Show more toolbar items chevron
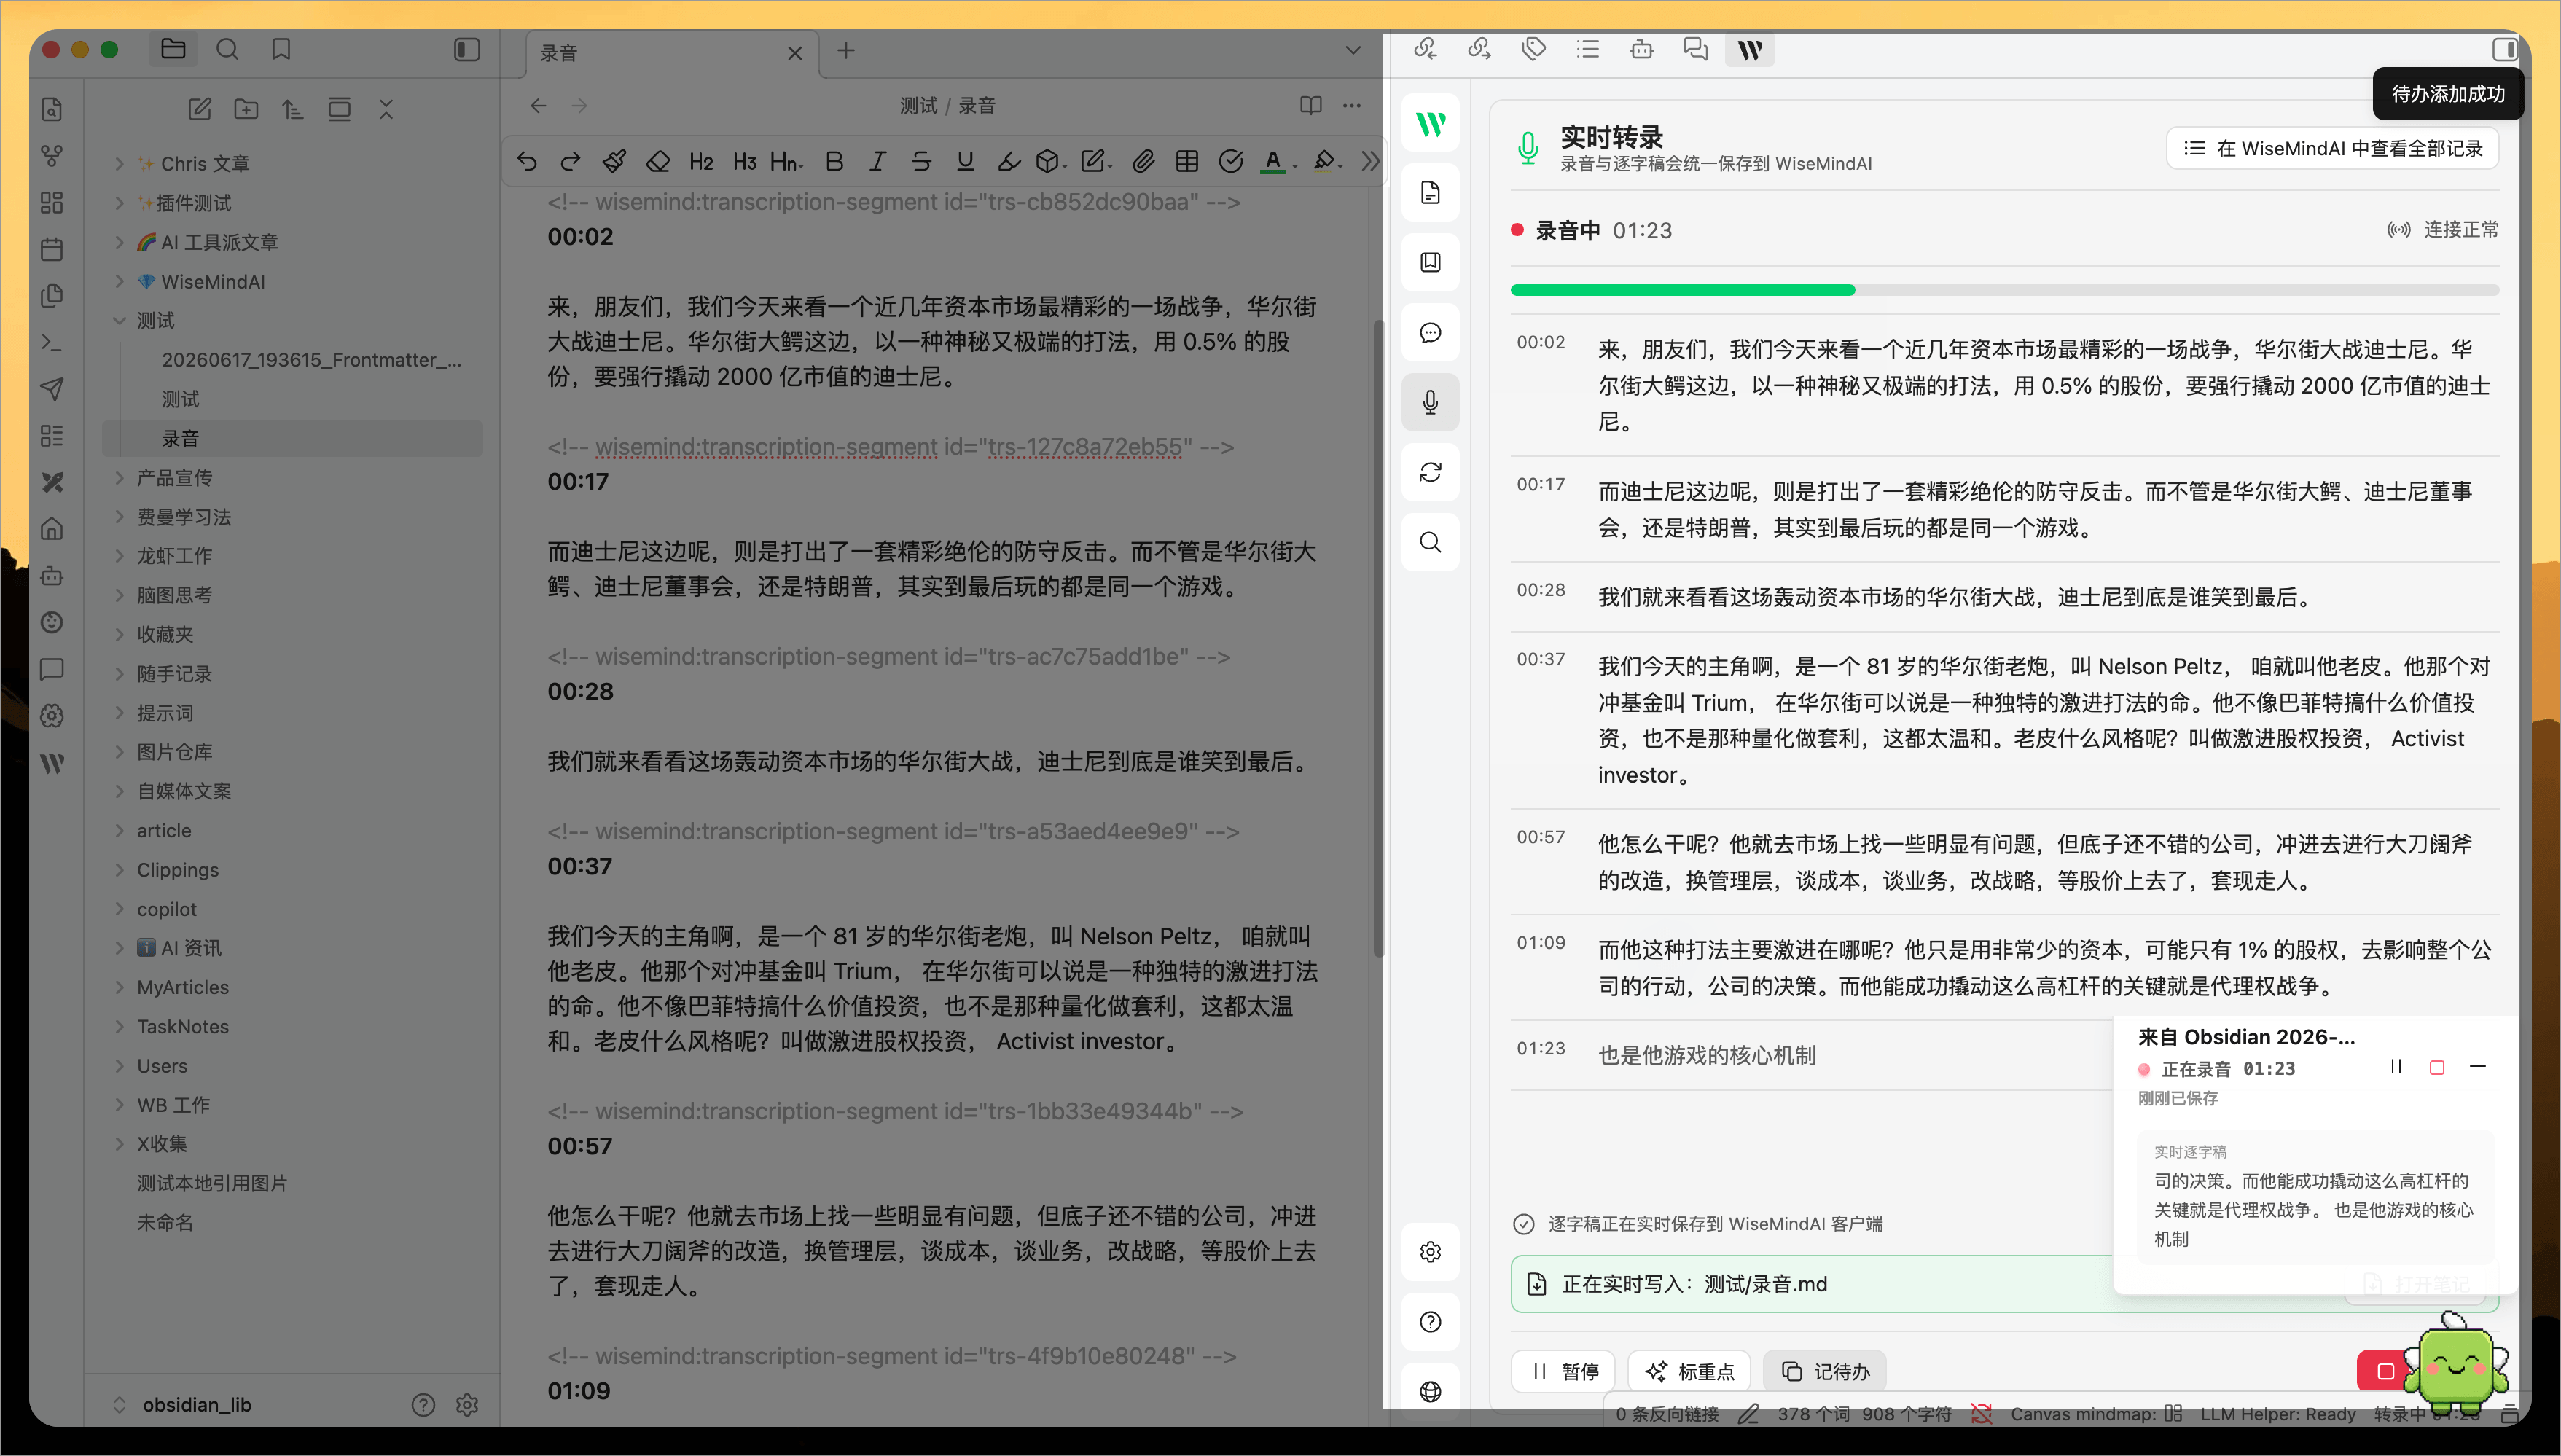Viewport: 2561px width, 1456px height. click(x=1370, y=161)
